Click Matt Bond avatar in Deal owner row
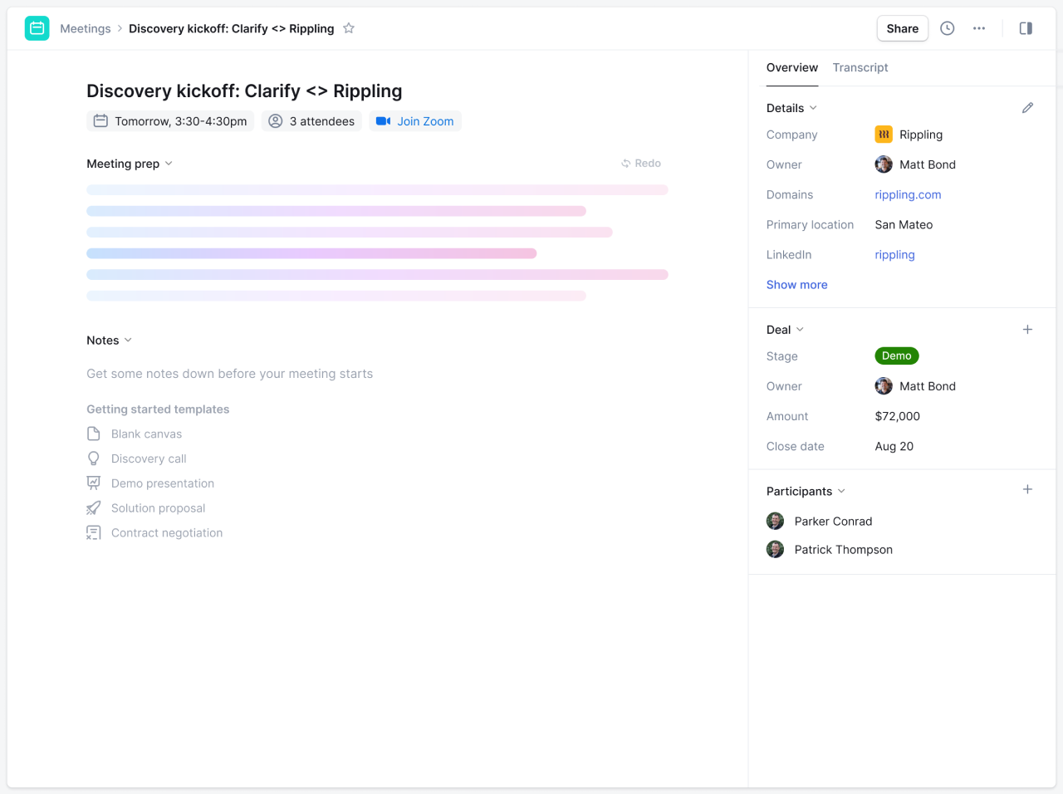Image resolution: width=1063 pixels, height=794 pixels. (x=884, y=386)
